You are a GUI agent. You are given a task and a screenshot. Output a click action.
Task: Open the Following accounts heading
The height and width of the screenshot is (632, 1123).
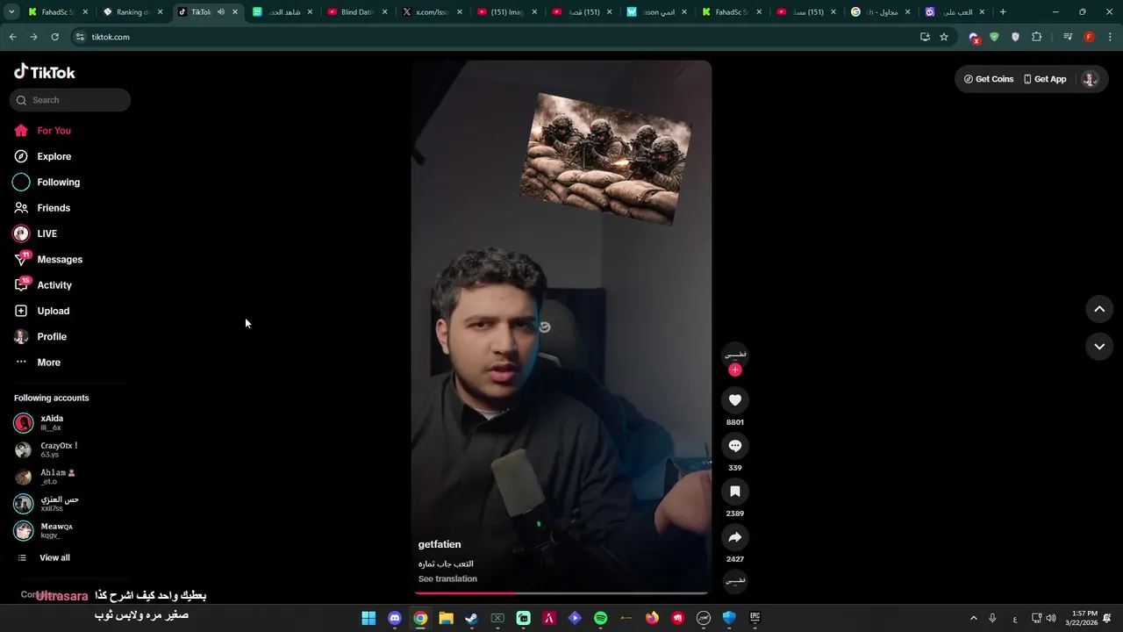point(52,398)
